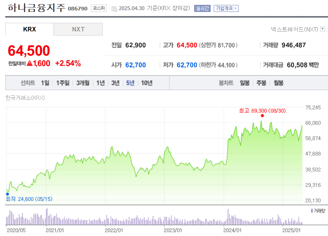Switch to the NXT tab
The height and width of the screenshot is (236, 328).
(78, 29)
